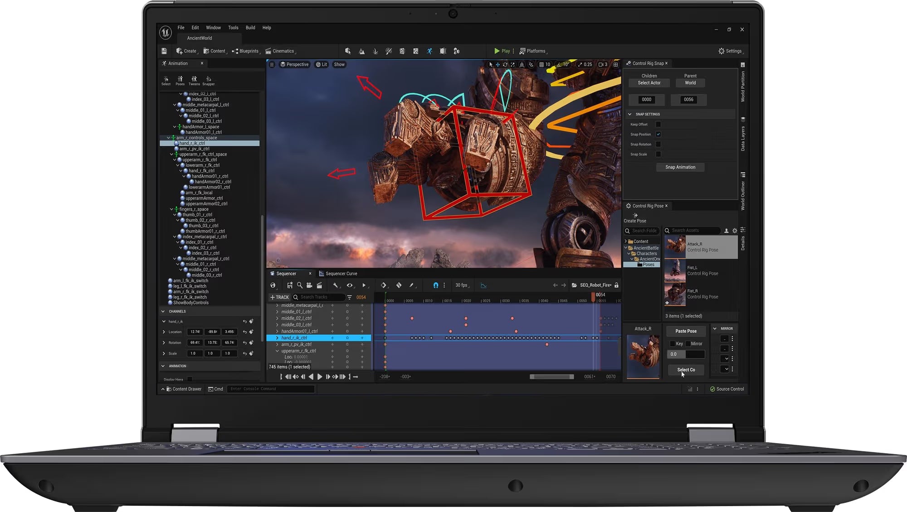This screenshot has width=907, height=512.
Task: Open the Tweens tool in Animation panel
Action: [194, 80]
